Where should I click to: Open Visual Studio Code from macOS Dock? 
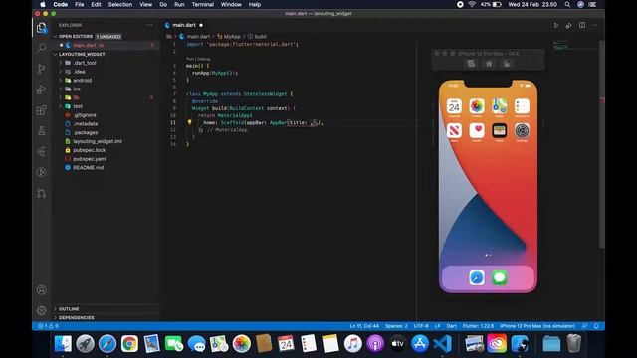point(442,344)
